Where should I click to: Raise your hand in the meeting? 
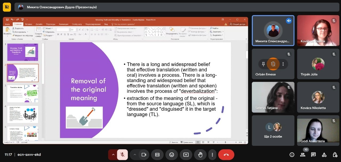pos(200,155)
